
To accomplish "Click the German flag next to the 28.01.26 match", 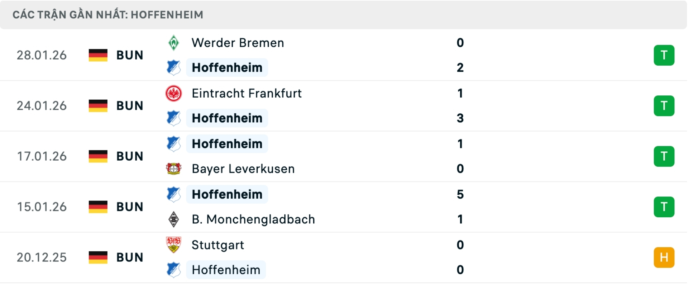I will tap(97, 55).
